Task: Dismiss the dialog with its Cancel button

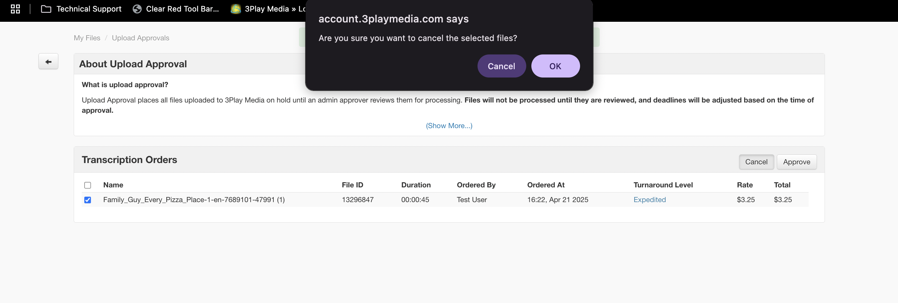Action: 501,66
